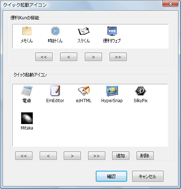Click the 追加 (add) button
181x189 pixels.
pos(121,155)
